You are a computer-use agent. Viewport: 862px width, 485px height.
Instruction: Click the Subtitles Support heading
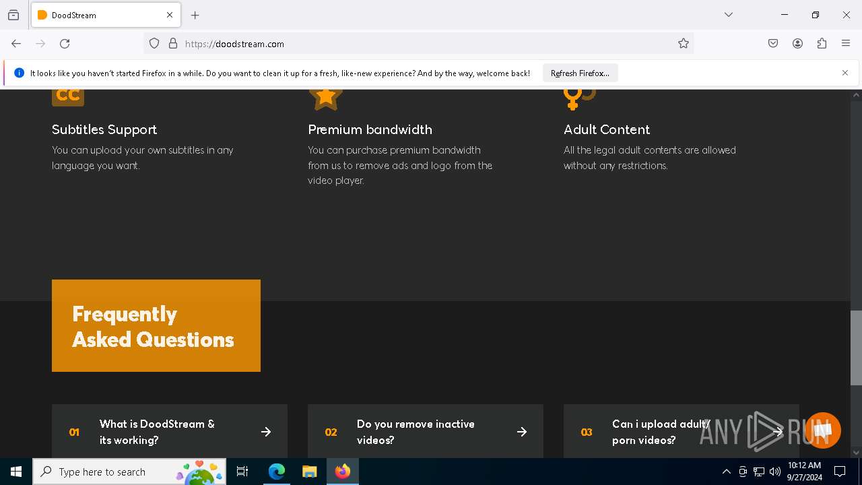pyautogui.click(x=104, y=129)
